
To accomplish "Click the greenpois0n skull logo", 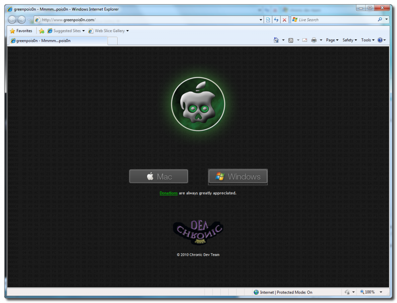I will coord(198,104).
